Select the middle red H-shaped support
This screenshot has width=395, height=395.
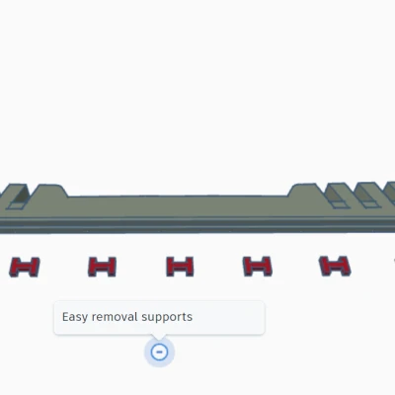pyautogui.click(x=180, y=267)
